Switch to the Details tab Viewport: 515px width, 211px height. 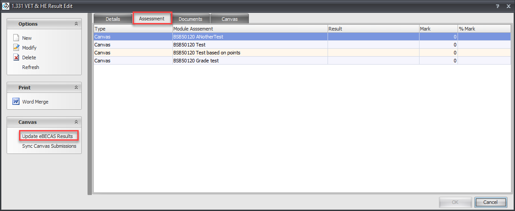[113, 19]
